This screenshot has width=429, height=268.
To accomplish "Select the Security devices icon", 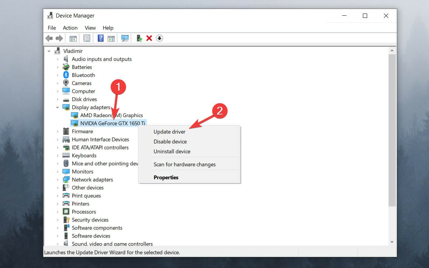I will (x=66, y=220).
